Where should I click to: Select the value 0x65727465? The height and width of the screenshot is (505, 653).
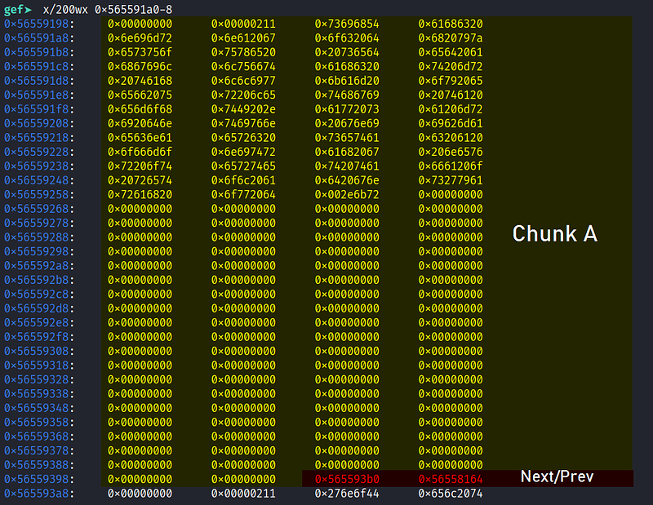click(243, 166)
